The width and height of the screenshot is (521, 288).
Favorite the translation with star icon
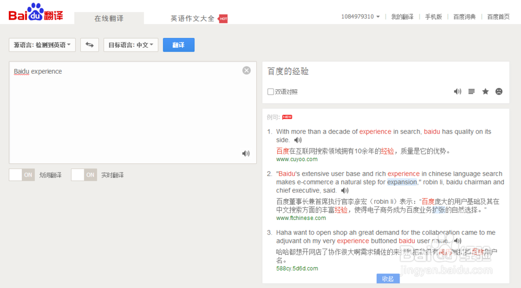coord(485,91)
